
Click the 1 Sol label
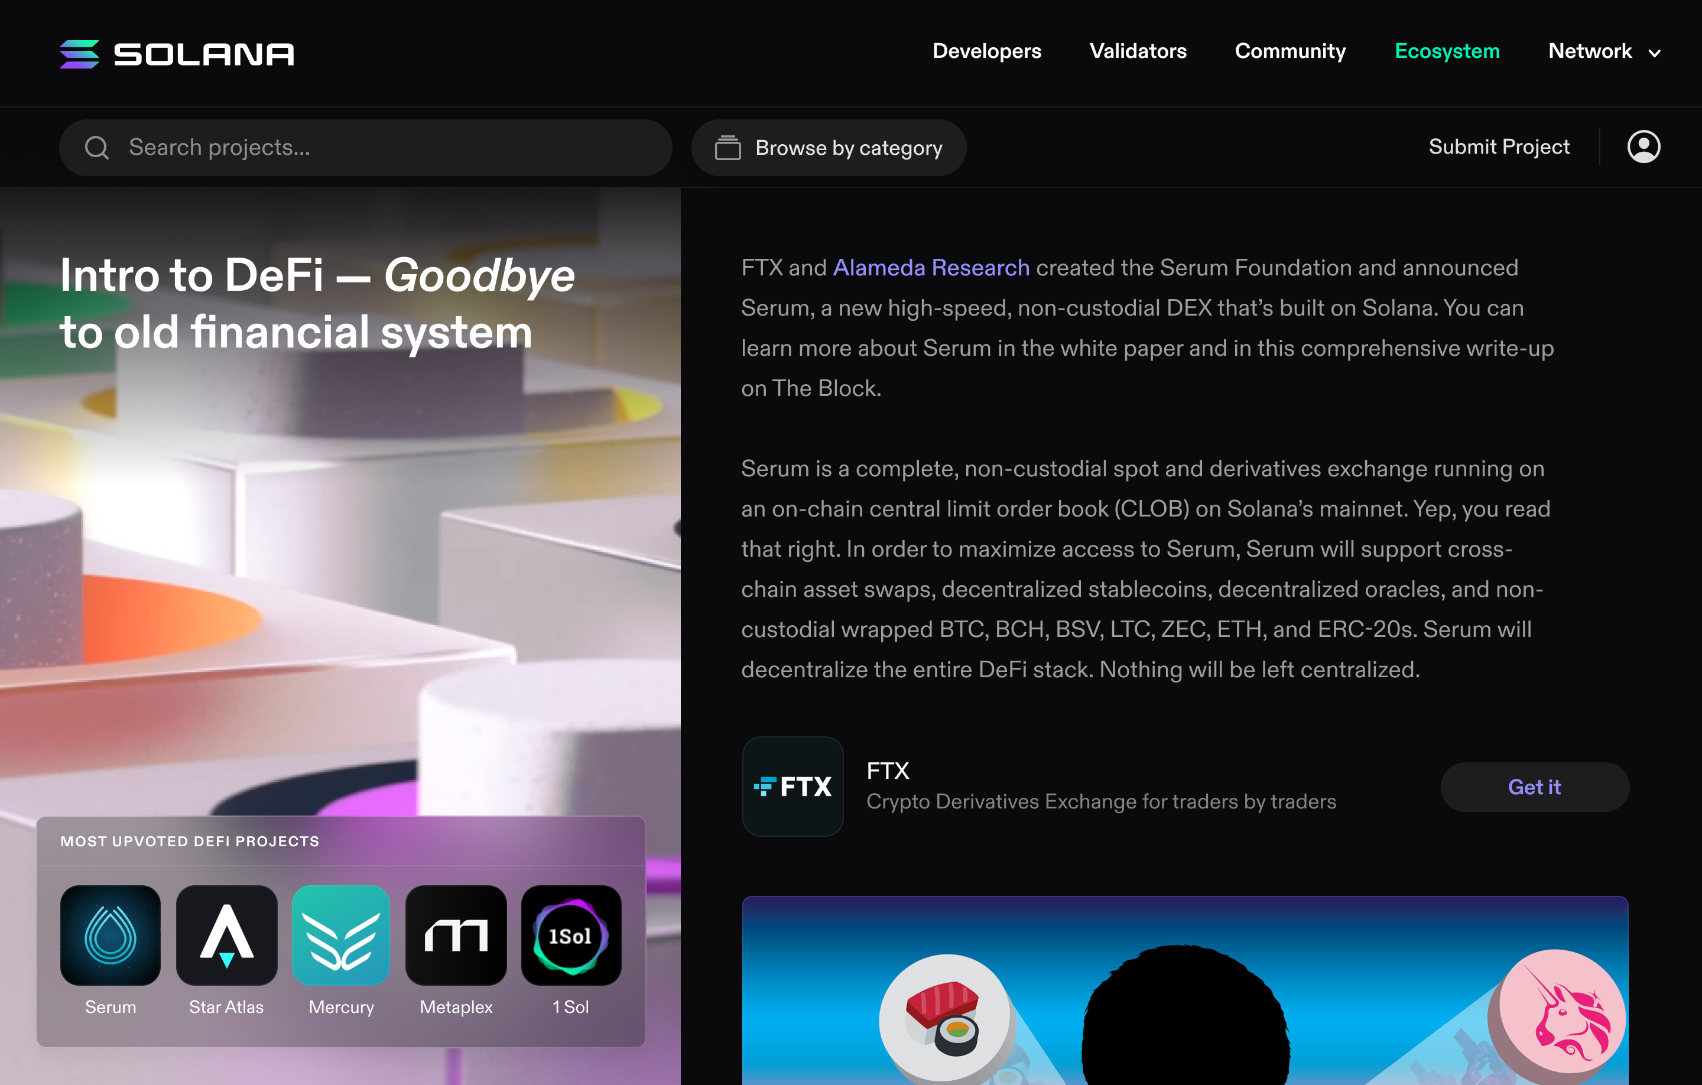(570, 1007)
